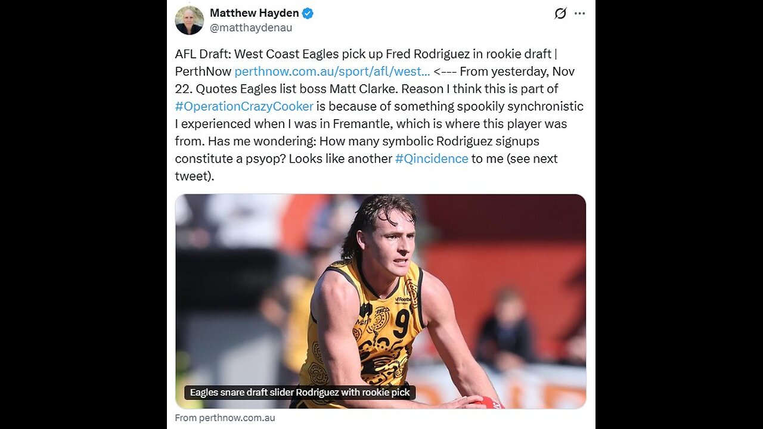Open Matthew Hayden's profile avatar
The height and width of the screenshot is (429, 763).
click(190, 20)
